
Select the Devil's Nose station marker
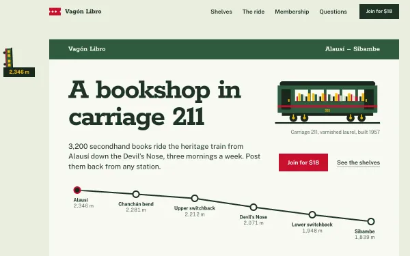point(253,207)
